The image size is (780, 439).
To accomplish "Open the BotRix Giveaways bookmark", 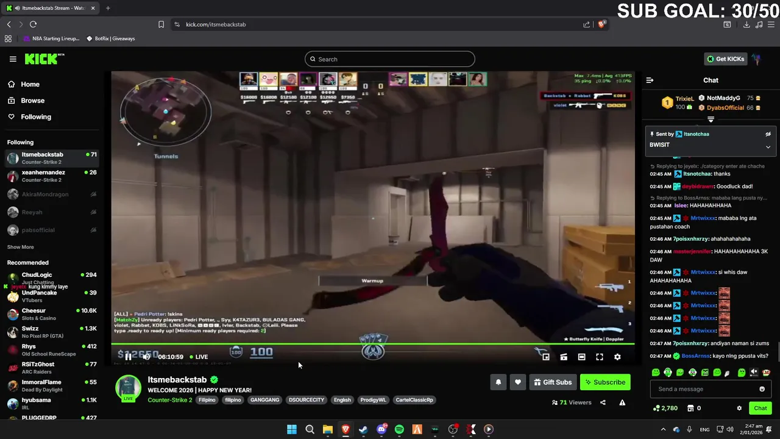I will tap(110, 38).
